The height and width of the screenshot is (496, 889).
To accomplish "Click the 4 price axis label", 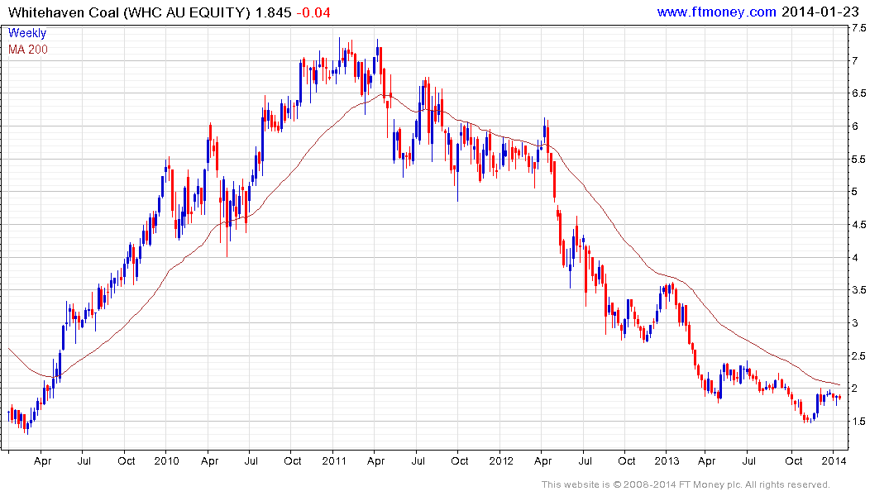I will (856, 257).
